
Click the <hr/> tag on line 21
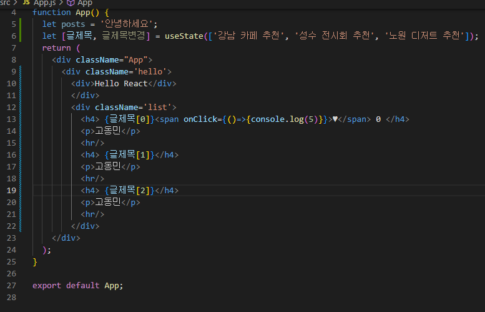92,214
